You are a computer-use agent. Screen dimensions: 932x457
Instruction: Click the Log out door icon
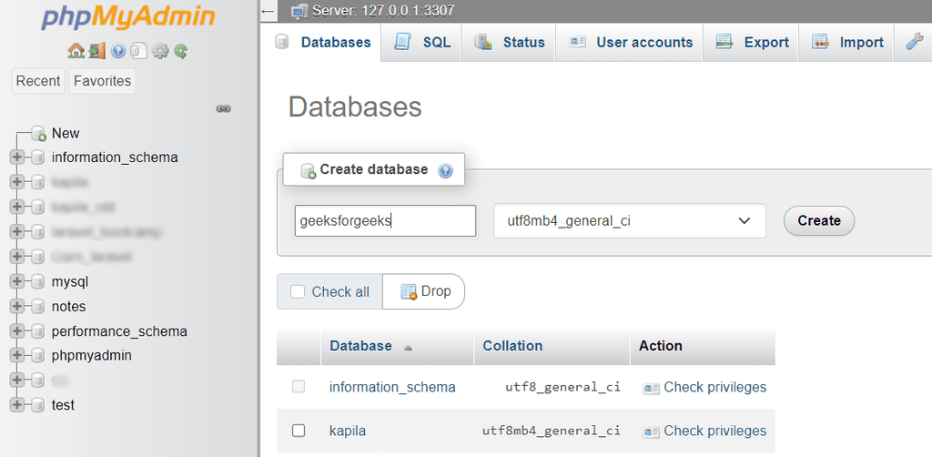click(96, 51)
